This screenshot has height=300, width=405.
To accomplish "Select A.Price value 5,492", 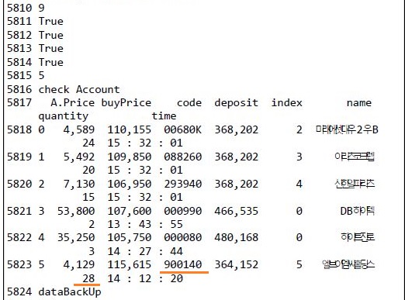I will tap(79, 157).
